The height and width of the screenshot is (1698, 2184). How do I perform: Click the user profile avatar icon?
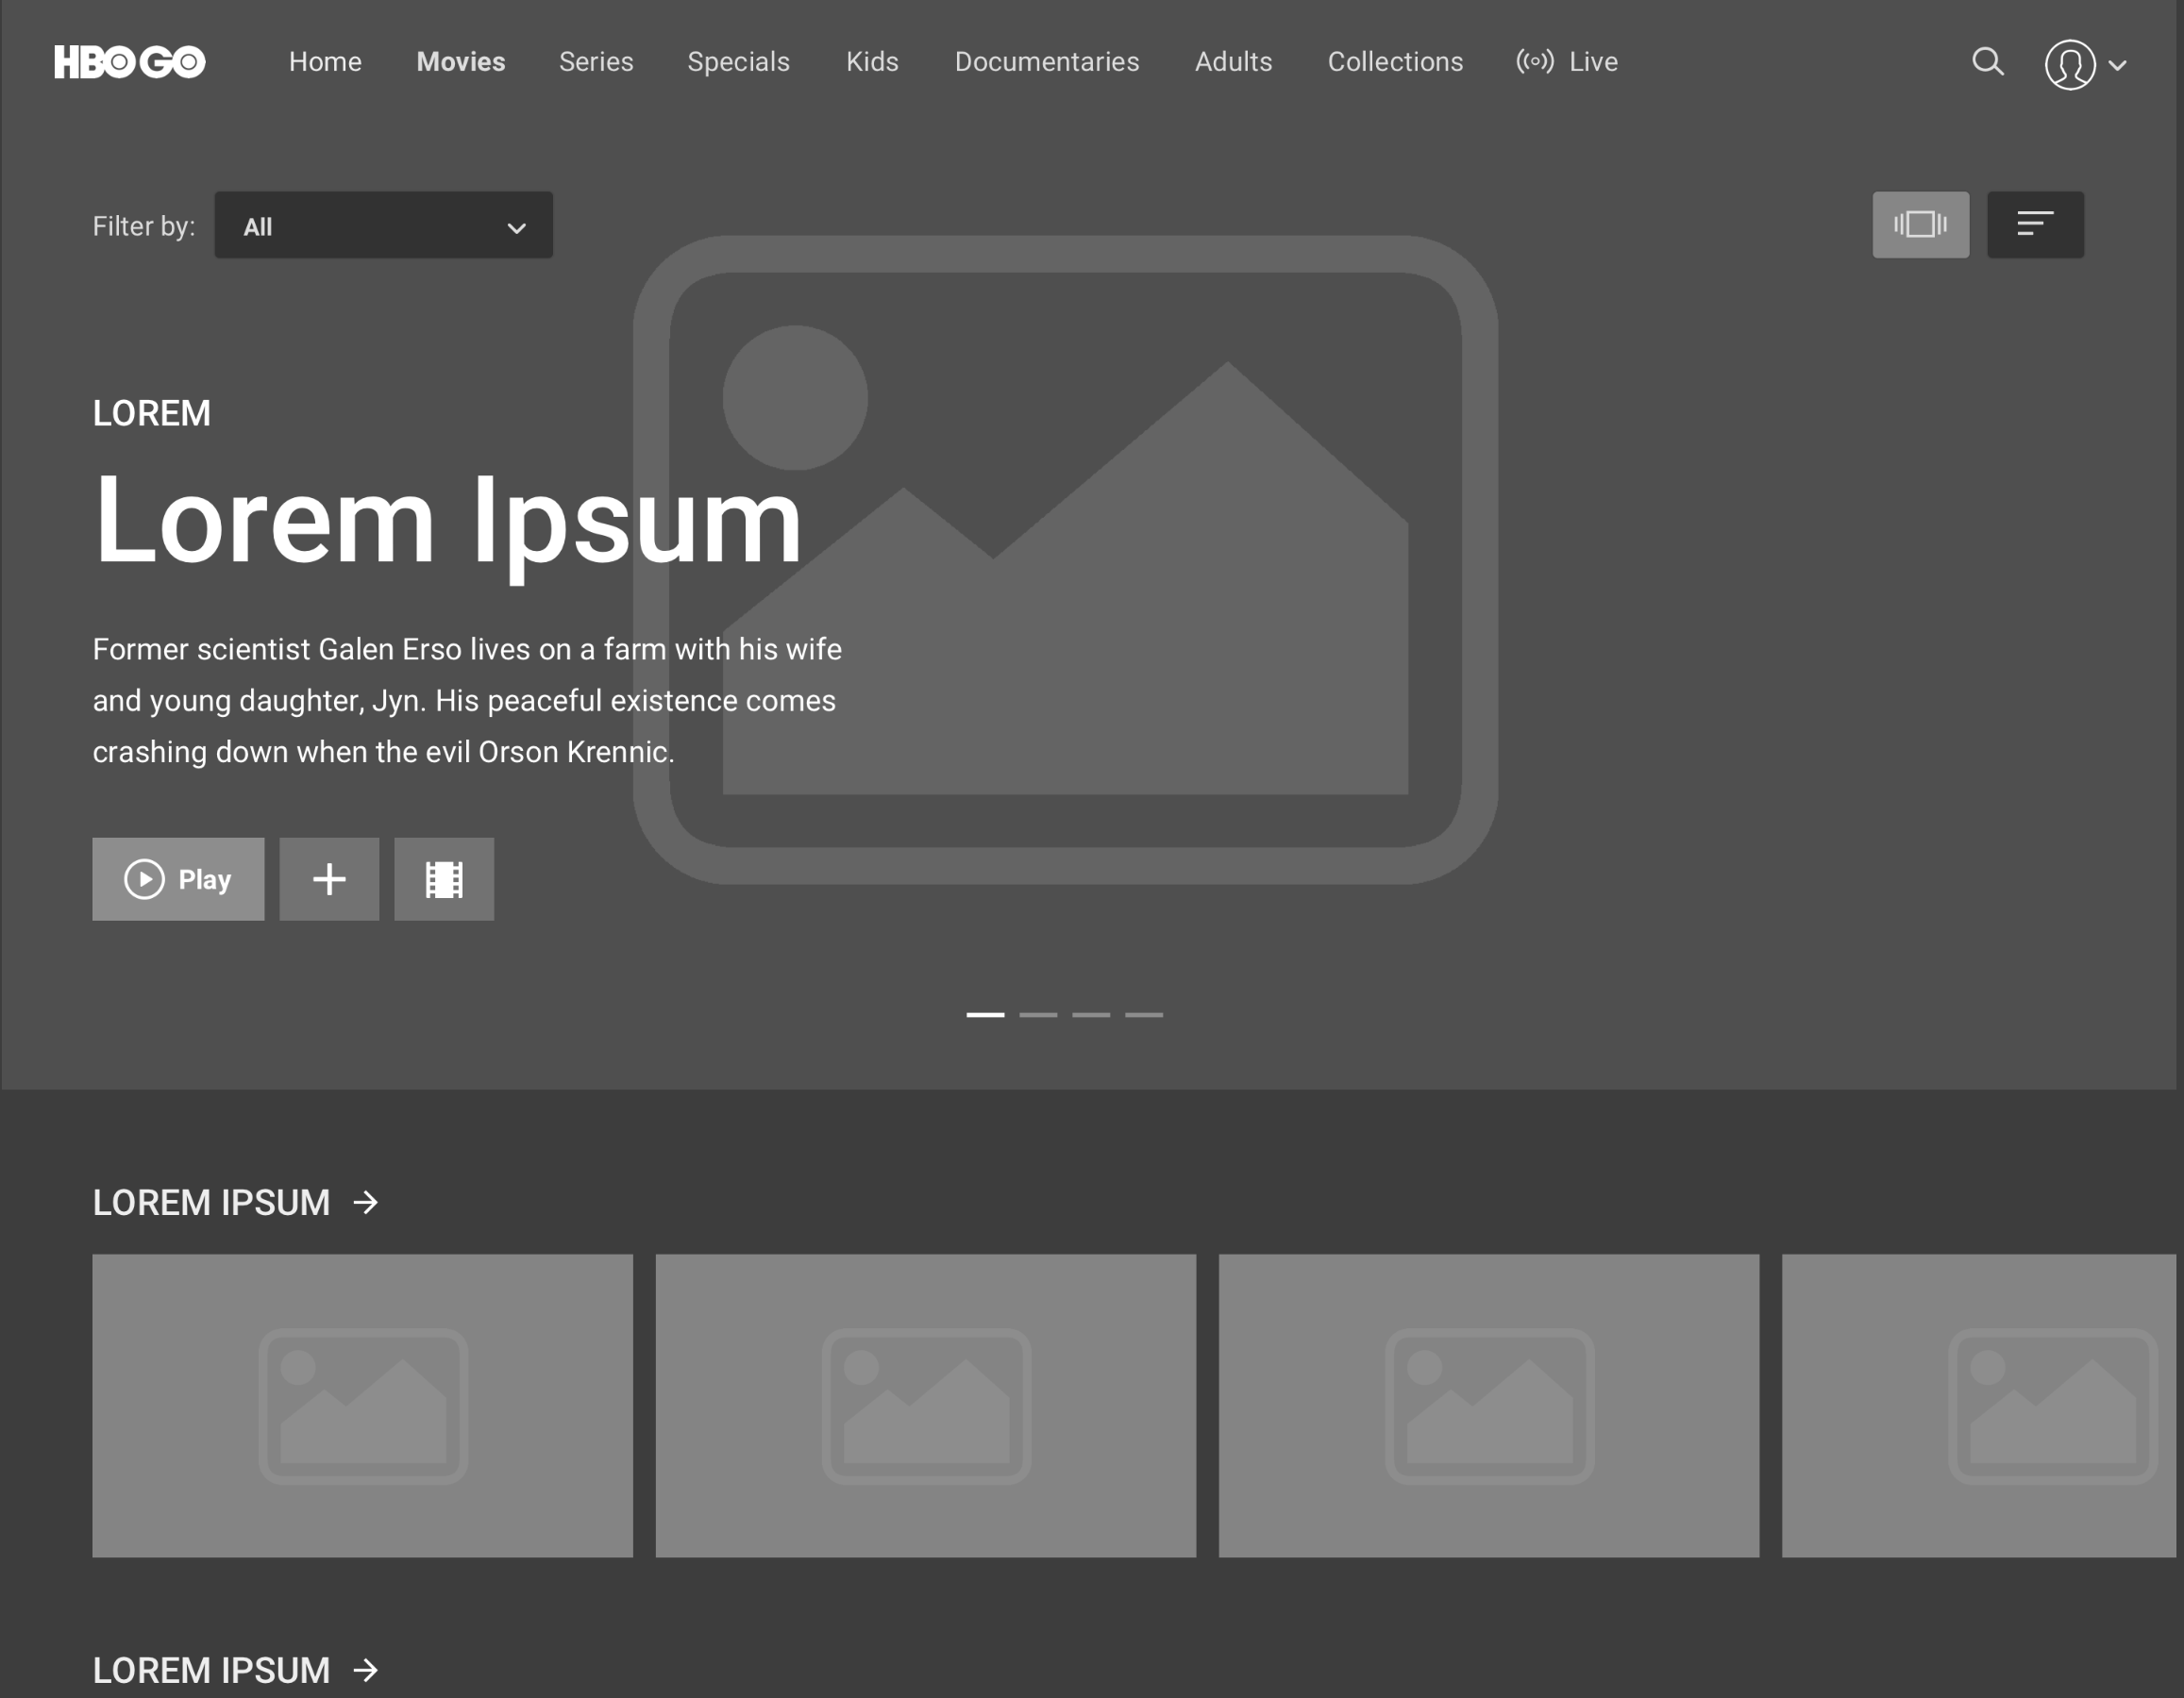point(2069,65)
